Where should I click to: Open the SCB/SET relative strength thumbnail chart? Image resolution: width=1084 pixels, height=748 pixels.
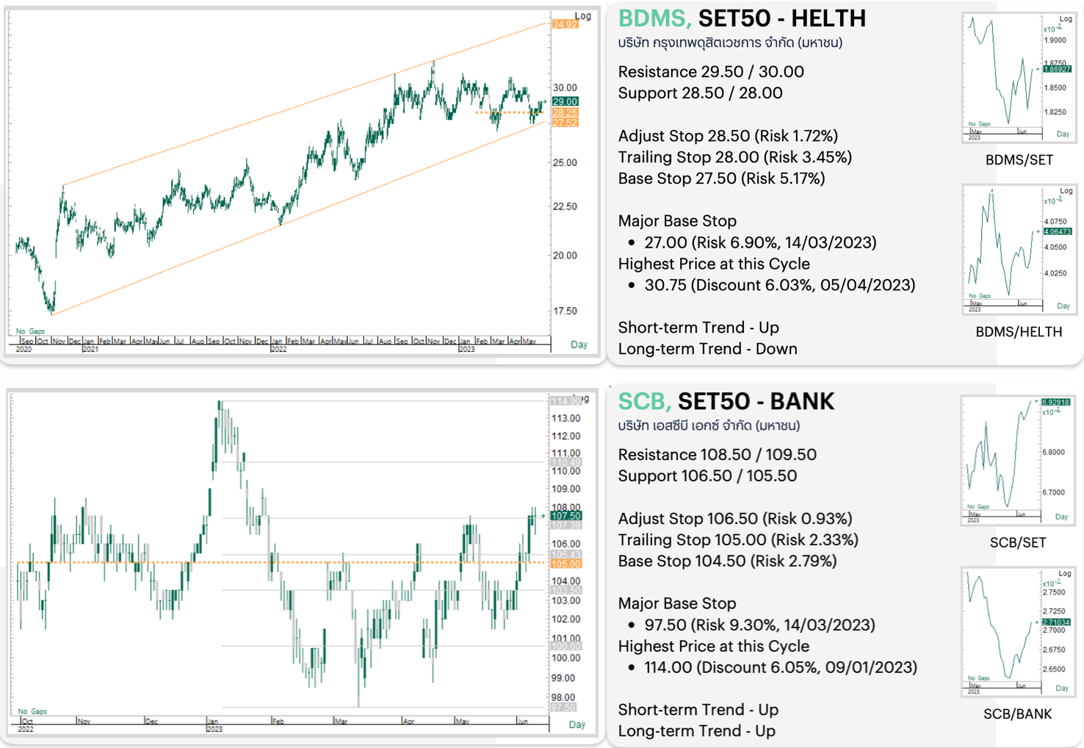click(x=1018, y=460)
